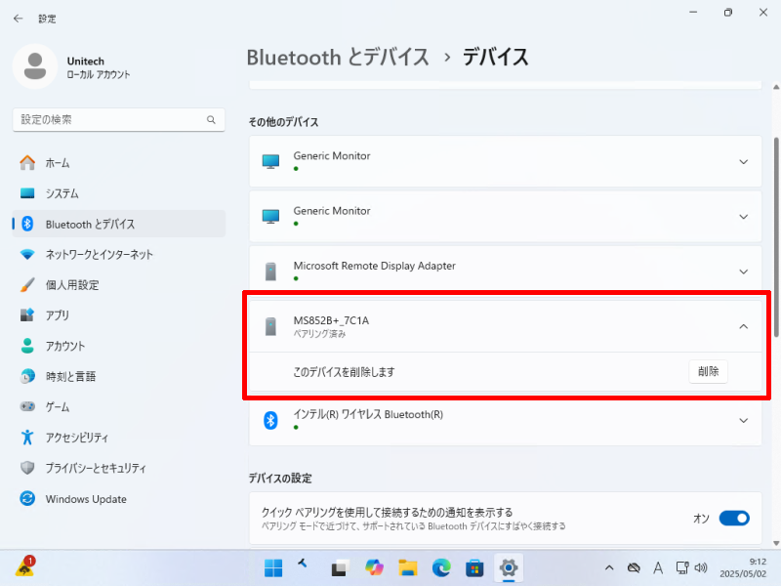The height and width of the screenshot is (586, 781).
Task: Focus the 設定の検索 search field
Action: tap(118, 119)
